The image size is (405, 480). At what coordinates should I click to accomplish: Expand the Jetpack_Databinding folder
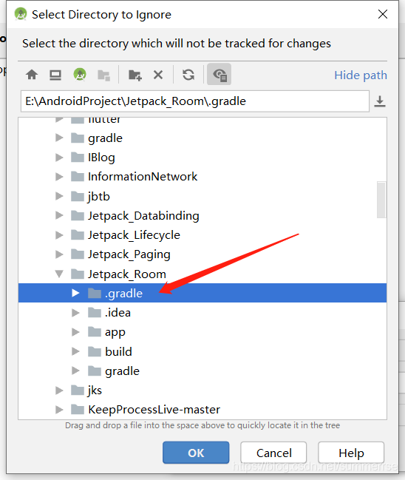tap(59, 215)
